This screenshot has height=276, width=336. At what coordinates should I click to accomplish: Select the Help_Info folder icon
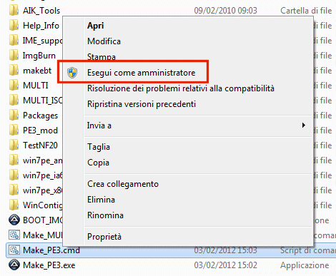14,26
